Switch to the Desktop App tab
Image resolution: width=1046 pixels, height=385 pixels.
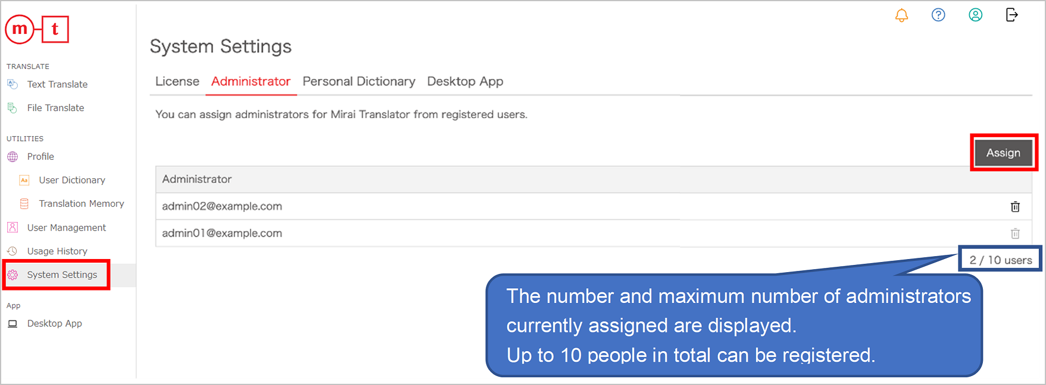(465, 81)
